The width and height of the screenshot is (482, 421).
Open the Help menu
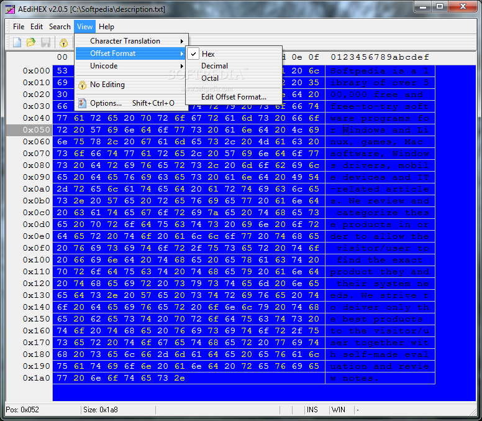(106, 27)
